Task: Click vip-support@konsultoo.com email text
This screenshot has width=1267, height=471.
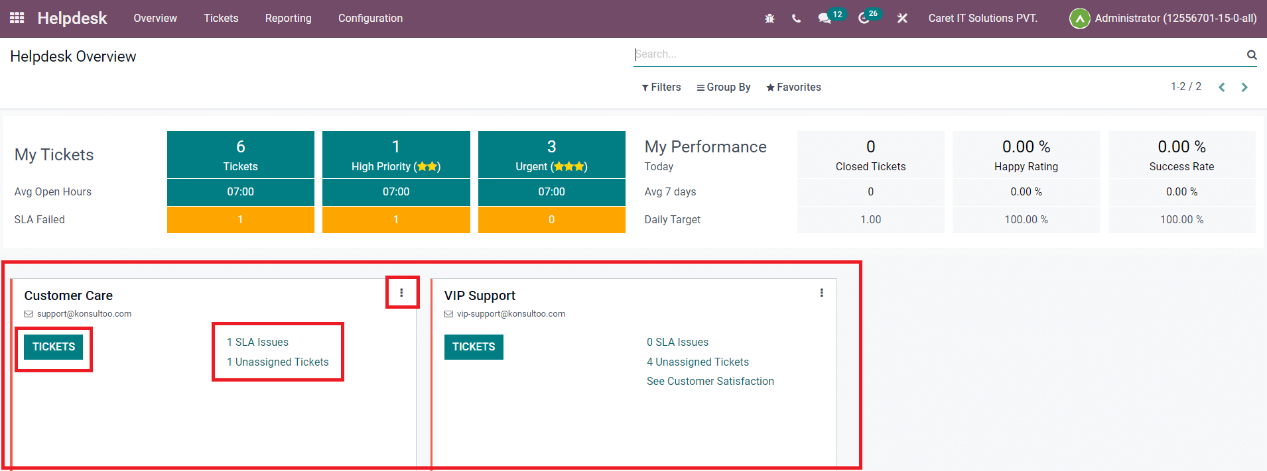Action: click(511, 314)
